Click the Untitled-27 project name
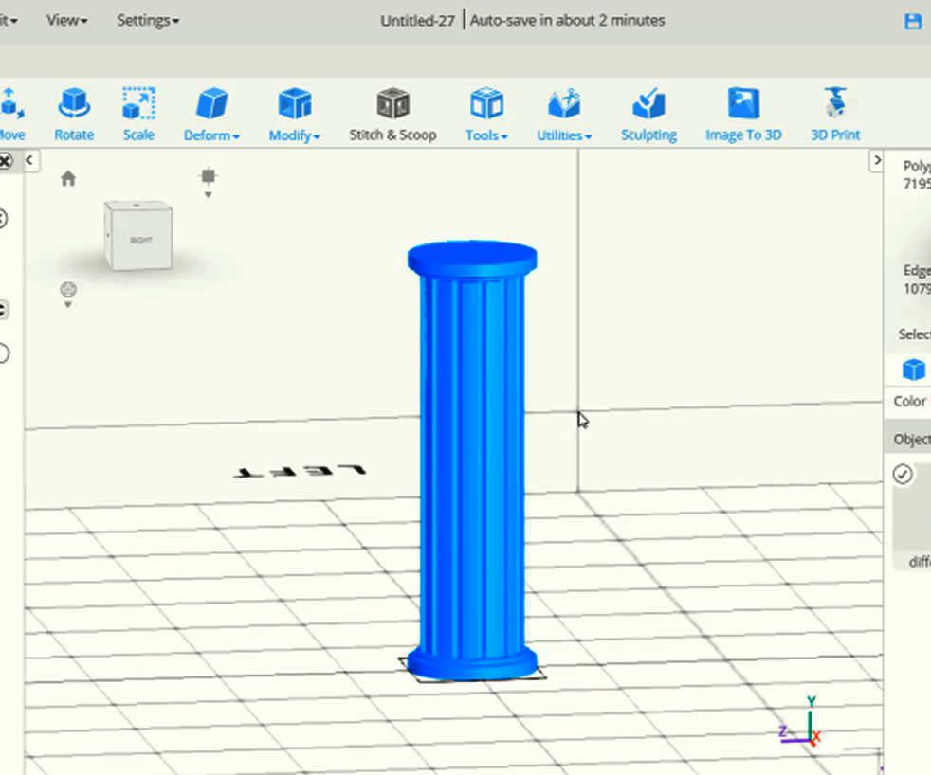The height and width of the screenshot is (775, 931). pos(416,19)
